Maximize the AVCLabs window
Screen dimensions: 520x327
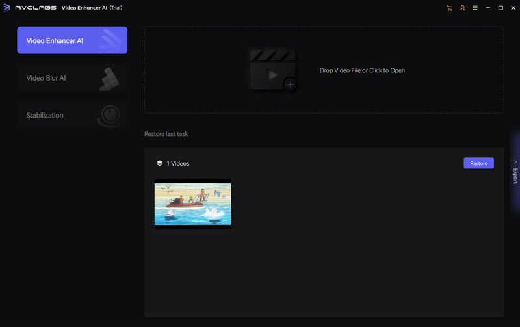[500, 8]
